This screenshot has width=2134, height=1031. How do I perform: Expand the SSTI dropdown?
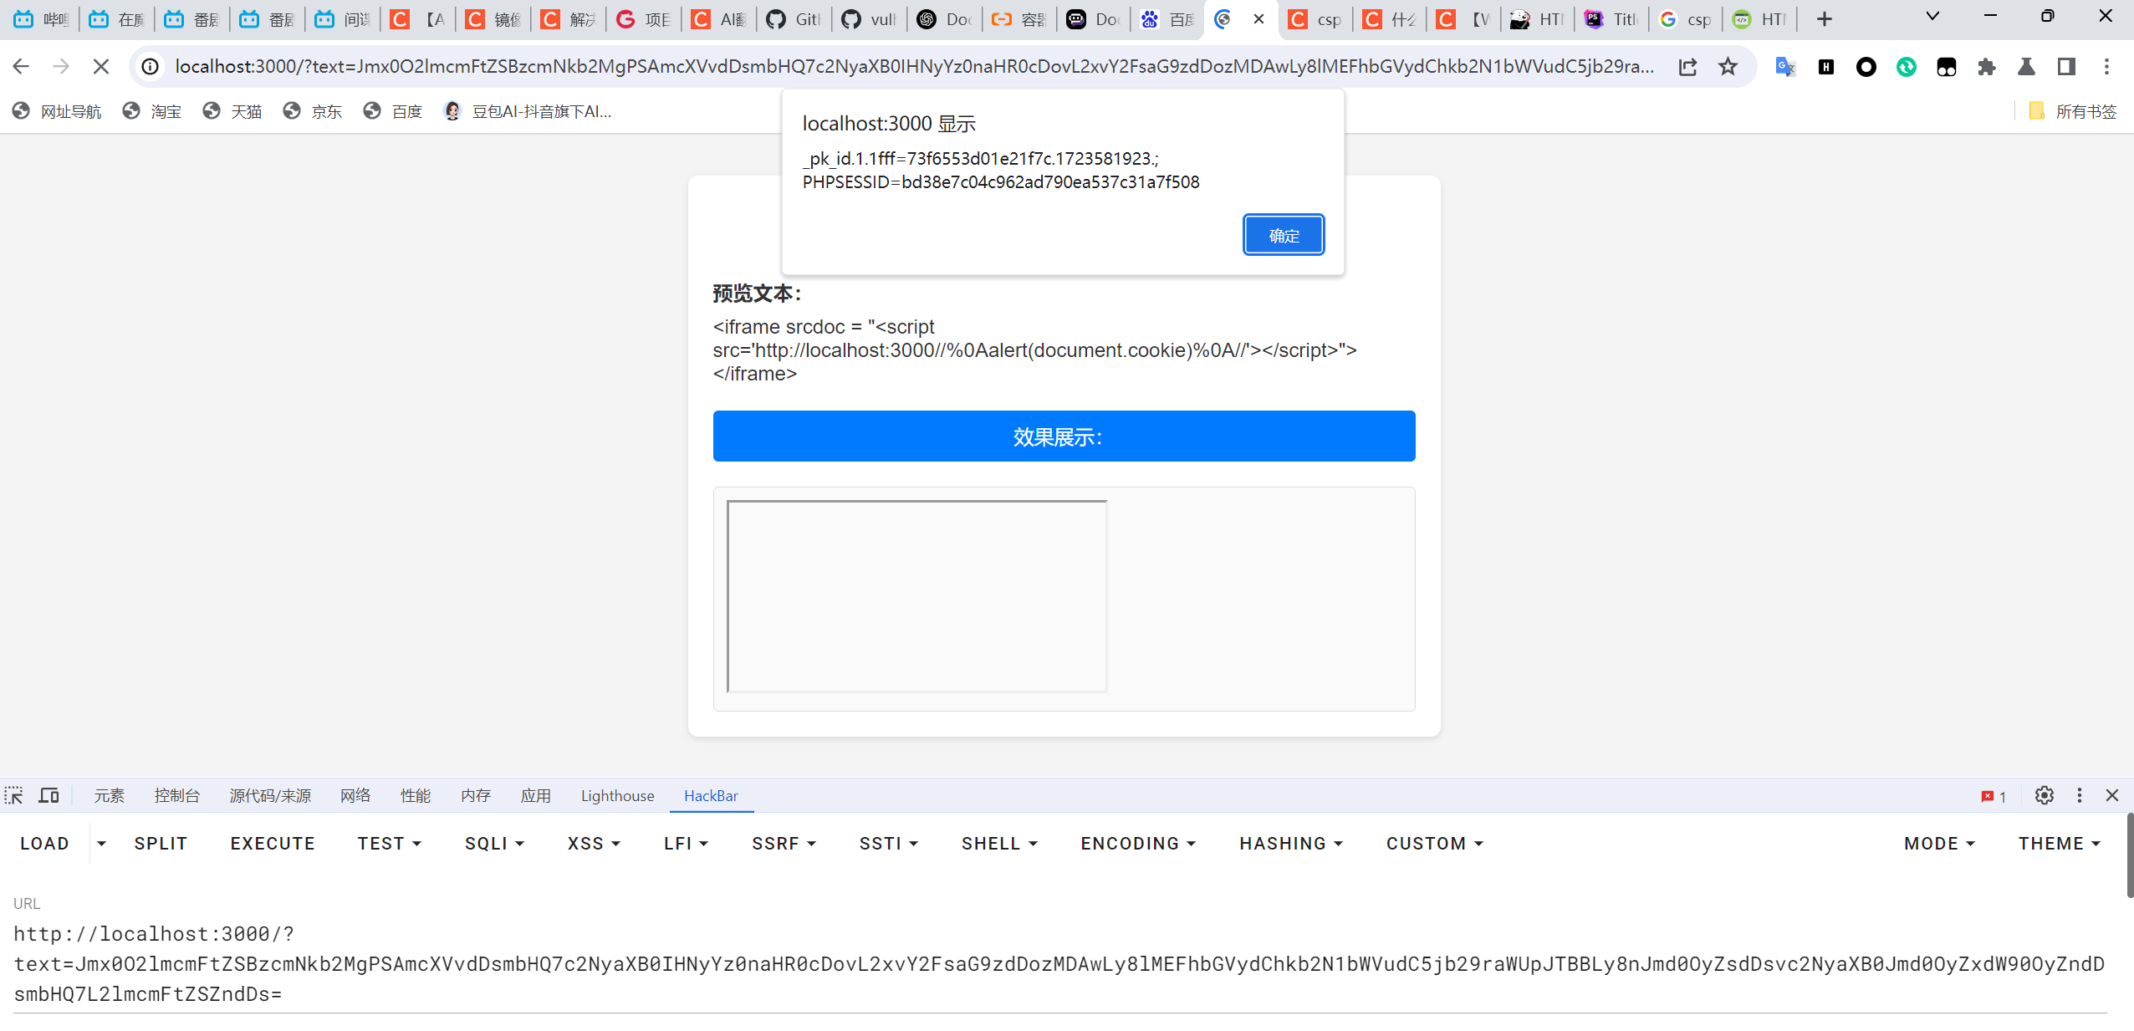point(888,844)
